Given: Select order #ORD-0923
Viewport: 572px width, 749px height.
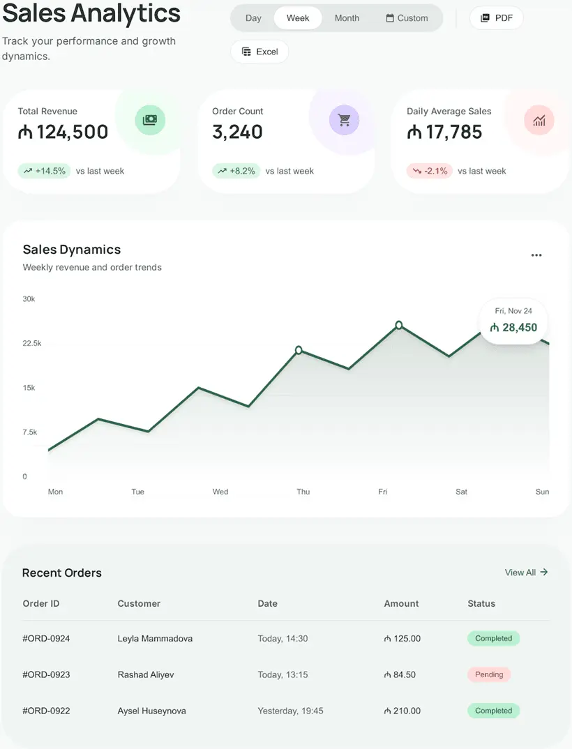Looking at the screenshot, I should coord(46,674).
